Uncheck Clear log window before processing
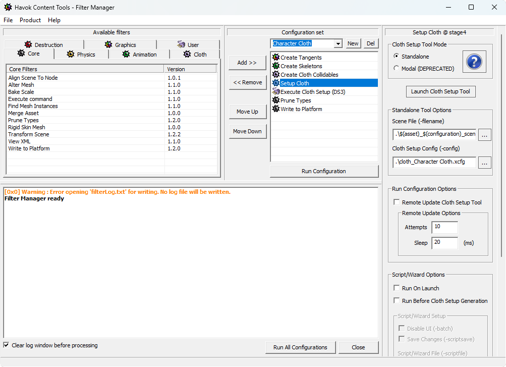 [x=7, y=345]
